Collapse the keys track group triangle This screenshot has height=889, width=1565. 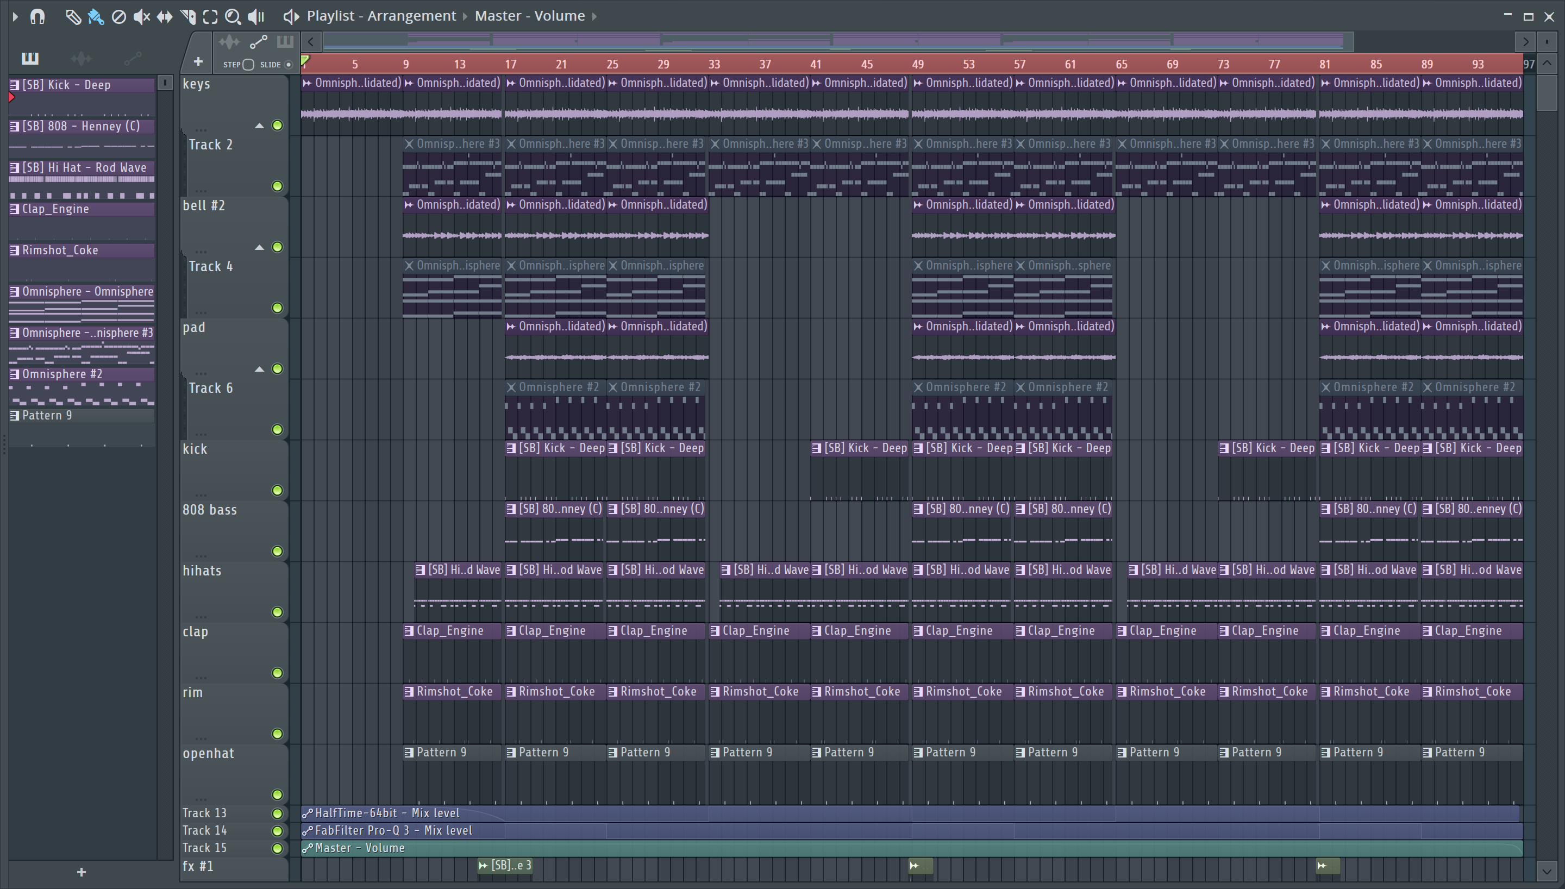pos(259,126)
